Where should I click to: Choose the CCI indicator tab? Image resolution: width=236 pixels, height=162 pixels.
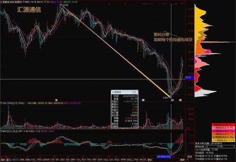pos(111,160)
